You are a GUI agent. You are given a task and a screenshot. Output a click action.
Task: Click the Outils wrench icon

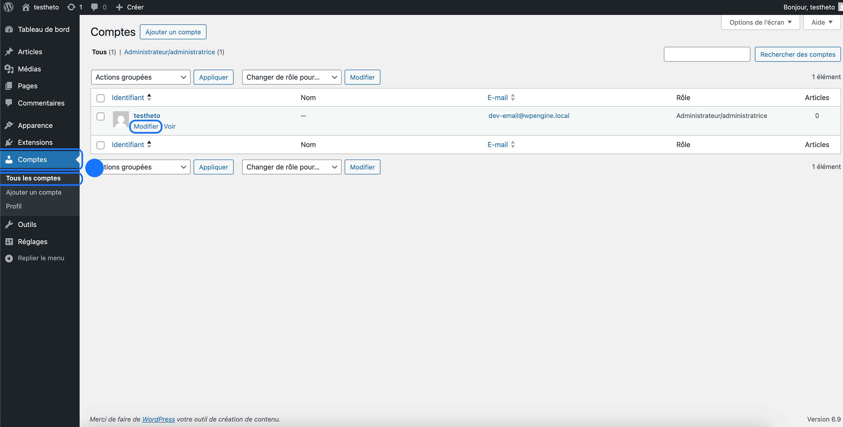coord(9,224)
